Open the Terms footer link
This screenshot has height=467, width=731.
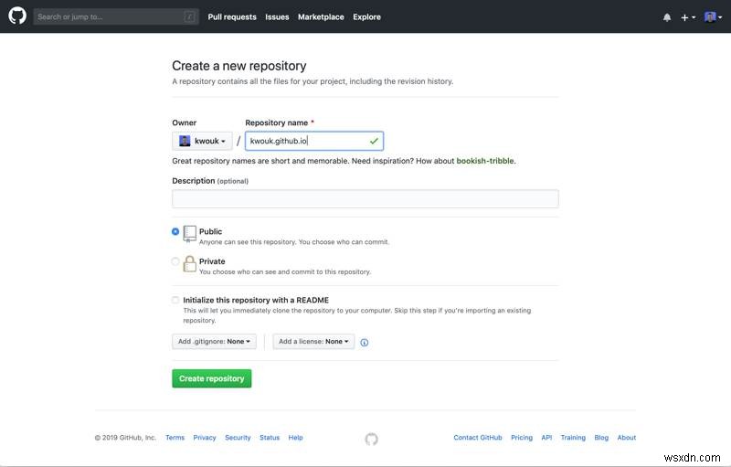coord(175,438)
